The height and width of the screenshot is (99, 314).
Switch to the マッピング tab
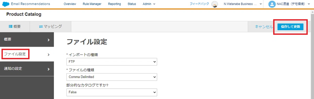pyautogui.click(x=51, y=27)
